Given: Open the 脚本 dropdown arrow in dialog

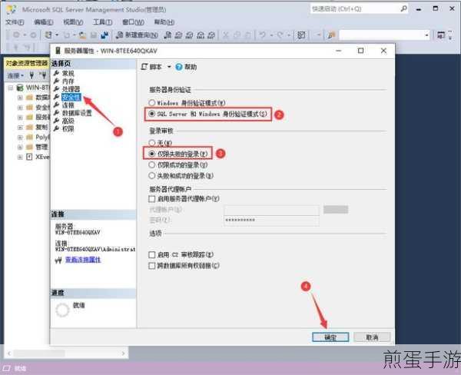Looking at the screenshot, I should (x=169, y=67).
